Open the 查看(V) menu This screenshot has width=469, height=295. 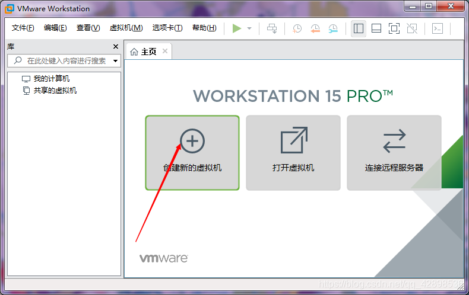tap(88, 28)
